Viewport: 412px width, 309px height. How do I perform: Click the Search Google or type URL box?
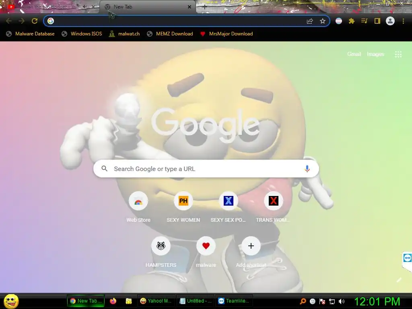point(206,169)
